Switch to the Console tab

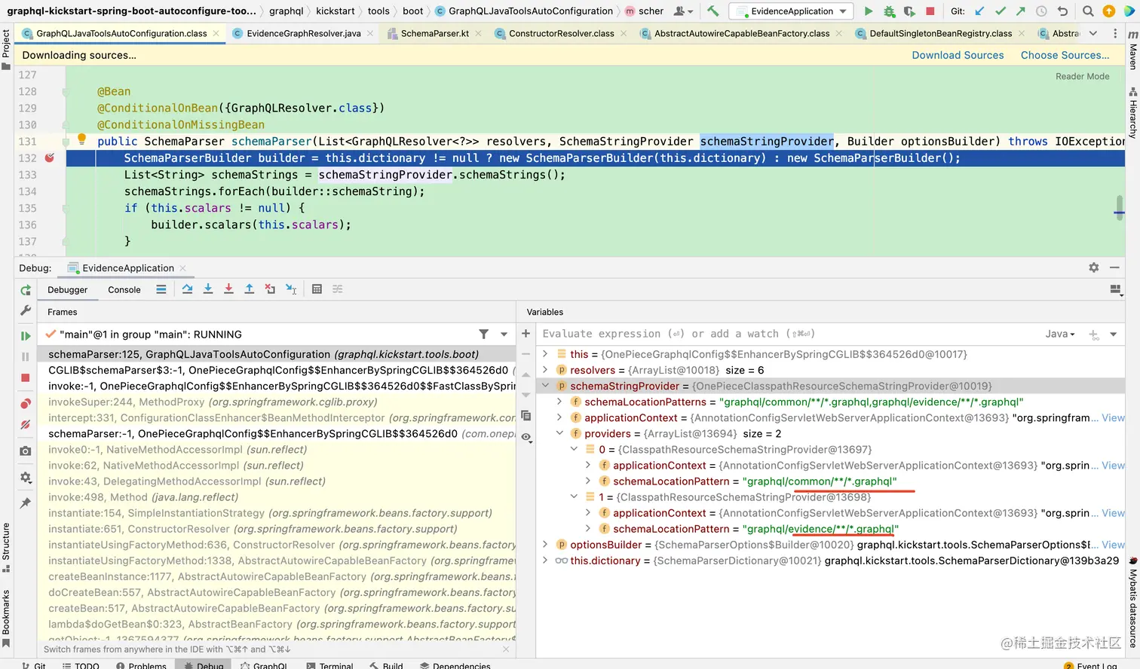[x=124, y=290]
